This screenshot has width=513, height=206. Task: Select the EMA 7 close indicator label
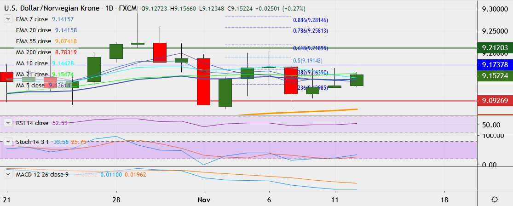(32, 19)
